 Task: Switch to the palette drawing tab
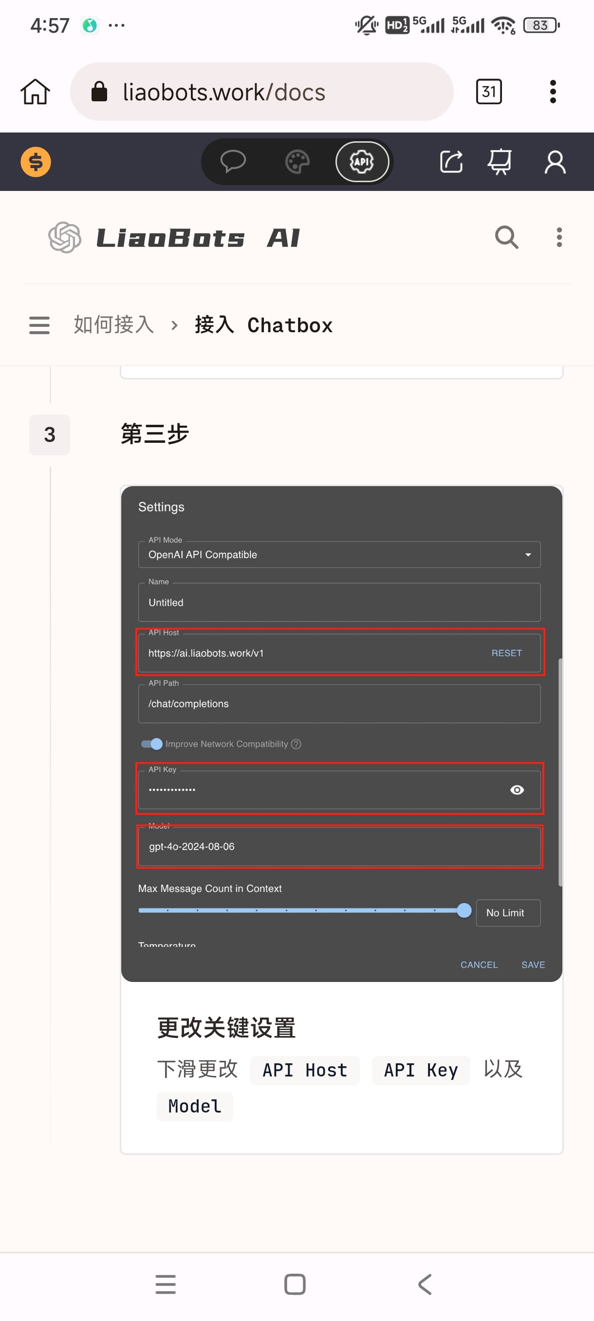pyautogui.click(x=297, y=162)
